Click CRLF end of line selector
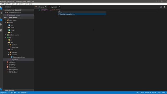The width and height of the screenshot is (167, 94). point(159,93)
